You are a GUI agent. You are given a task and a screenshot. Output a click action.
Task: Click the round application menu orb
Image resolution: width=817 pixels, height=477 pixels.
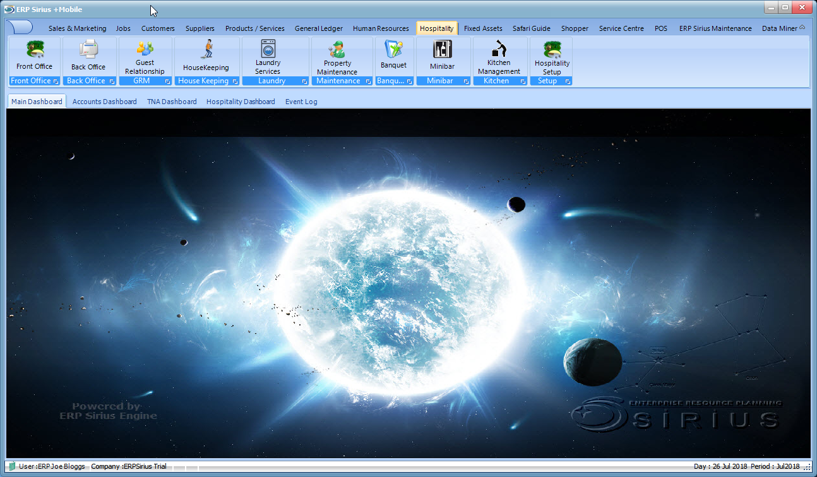coord(21,27)
